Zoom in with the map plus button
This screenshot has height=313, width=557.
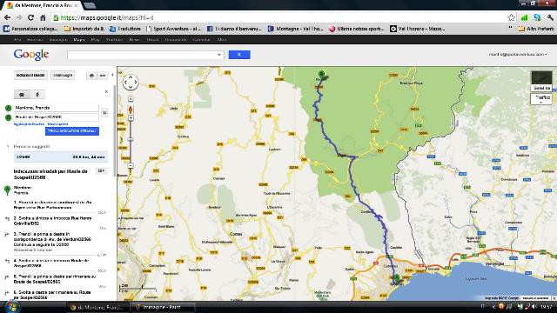point(131,118)
